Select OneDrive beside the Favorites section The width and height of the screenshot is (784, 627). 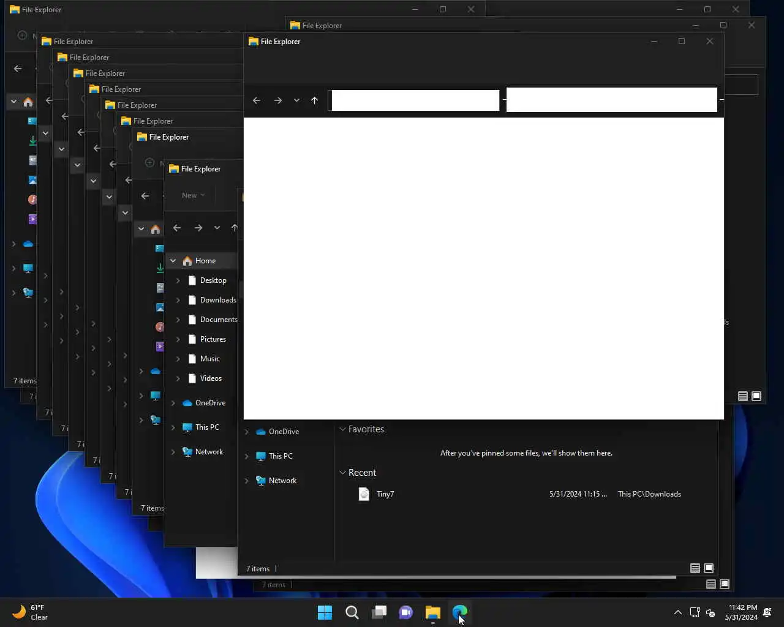[x=277, y=432]
